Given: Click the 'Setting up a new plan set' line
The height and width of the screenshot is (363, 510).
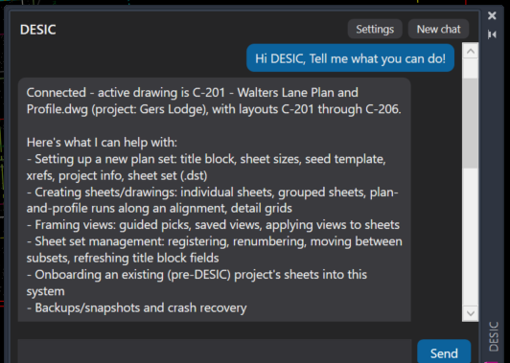Looking at the screenshot, I should coord(206,159).
